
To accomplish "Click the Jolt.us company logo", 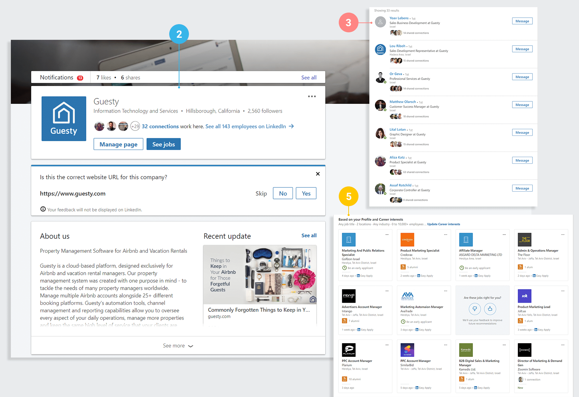I will (x=524, y=296).
